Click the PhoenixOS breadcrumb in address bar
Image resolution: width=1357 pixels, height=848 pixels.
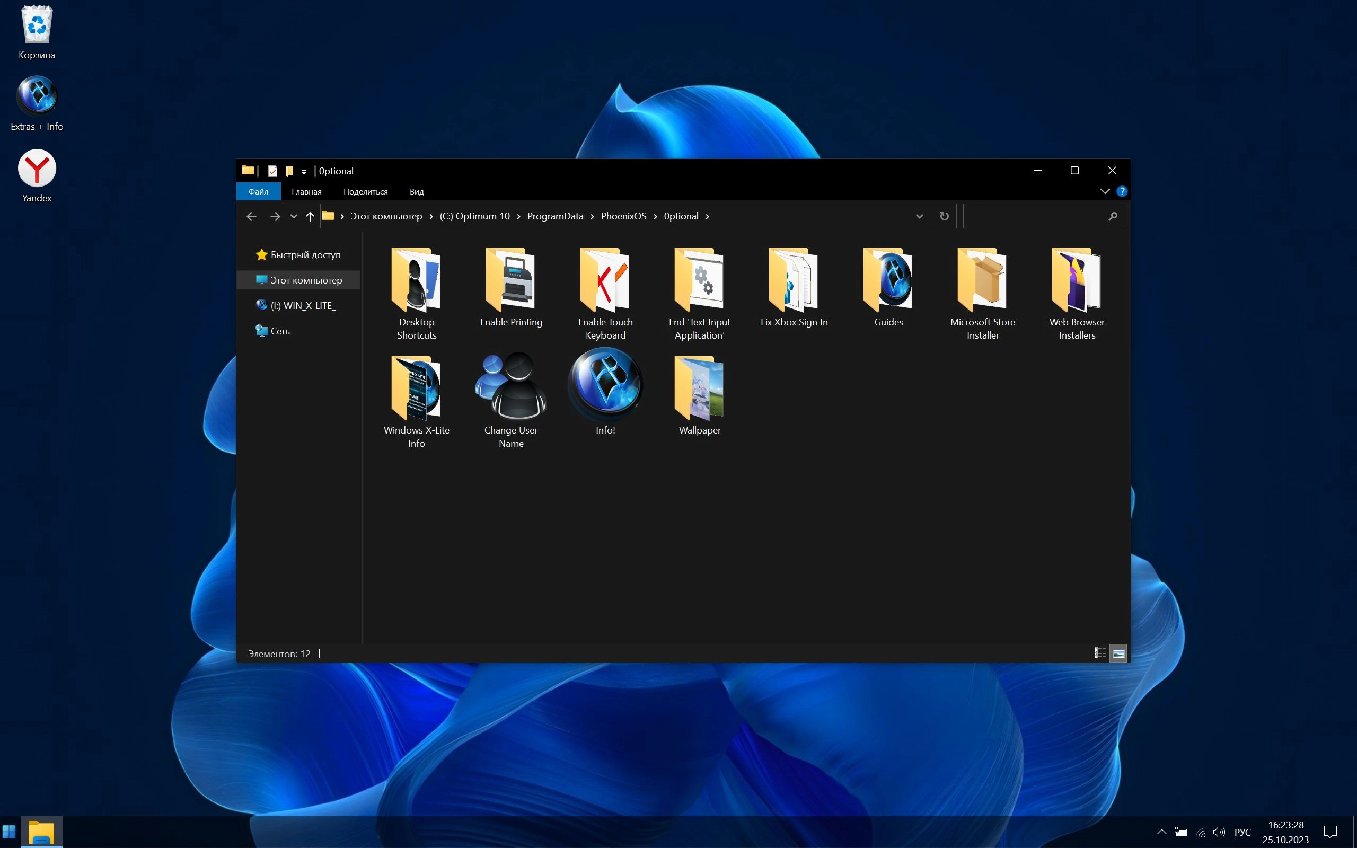coord(623,216)
